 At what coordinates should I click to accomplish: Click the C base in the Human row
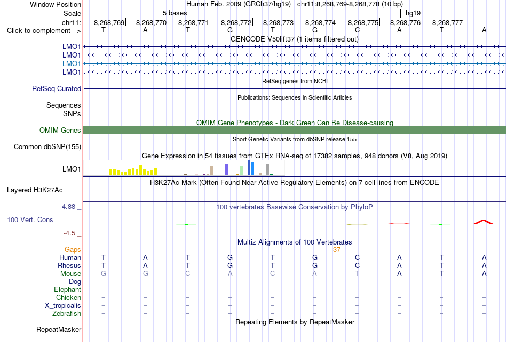[x=357, y=257]
